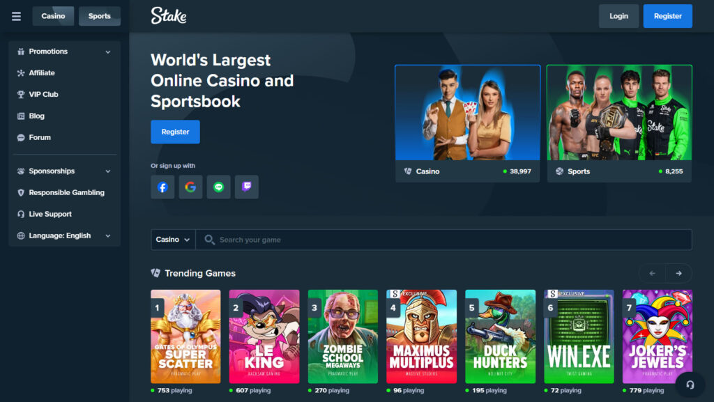
Task: Sign up with the Twitch icon
Action: tap(247, 187)
